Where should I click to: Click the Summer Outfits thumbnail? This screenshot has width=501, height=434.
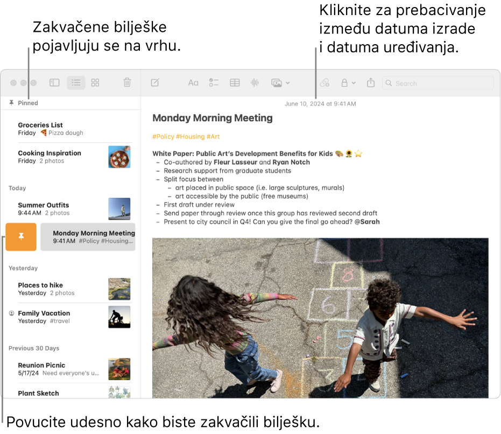pyautogui.click(x=119, y=208)
